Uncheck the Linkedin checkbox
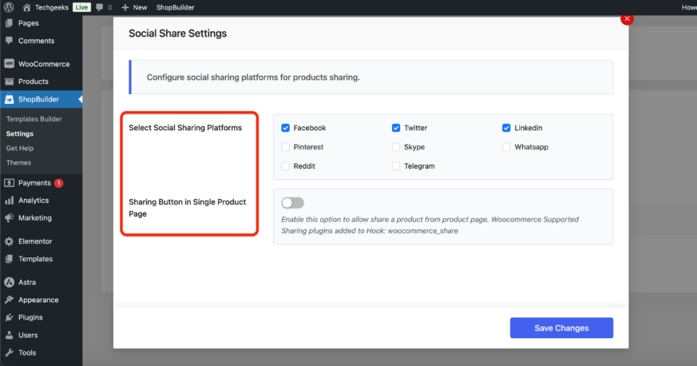The width and height of the screenshot is (697, 366). pyautogui.click(x=506, y=128)
